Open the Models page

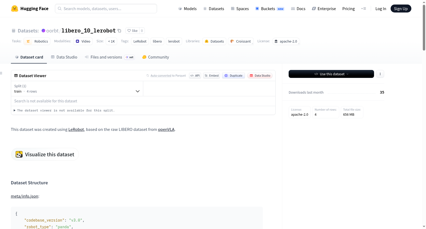coord(187,9)
